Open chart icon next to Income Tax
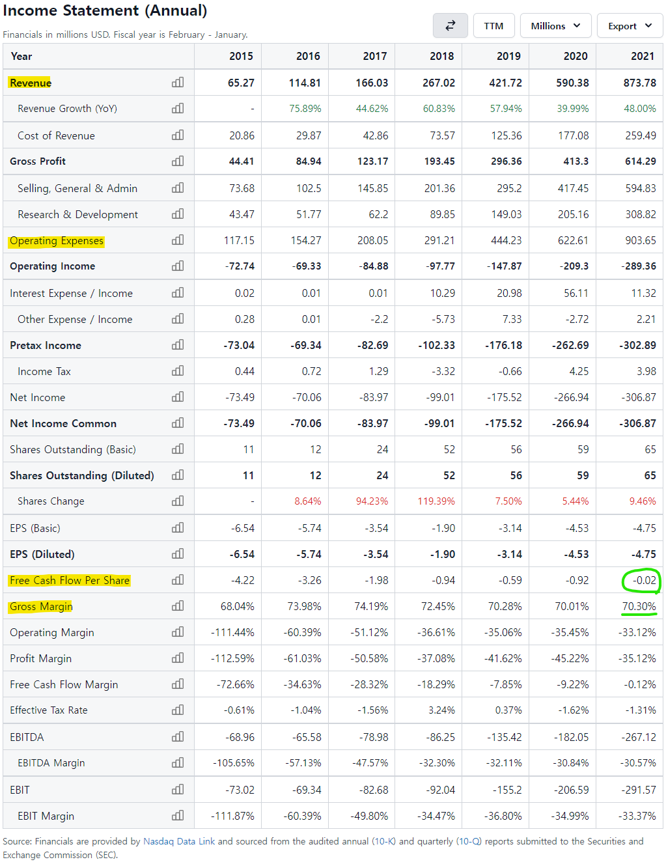This screenshot has width=666, height=864. [x=178, y=371]
